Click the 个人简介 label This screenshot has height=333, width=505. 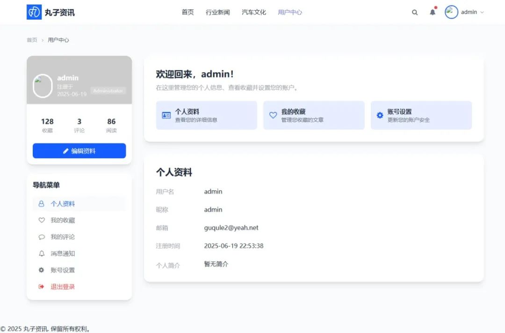[x=168, y=266]
